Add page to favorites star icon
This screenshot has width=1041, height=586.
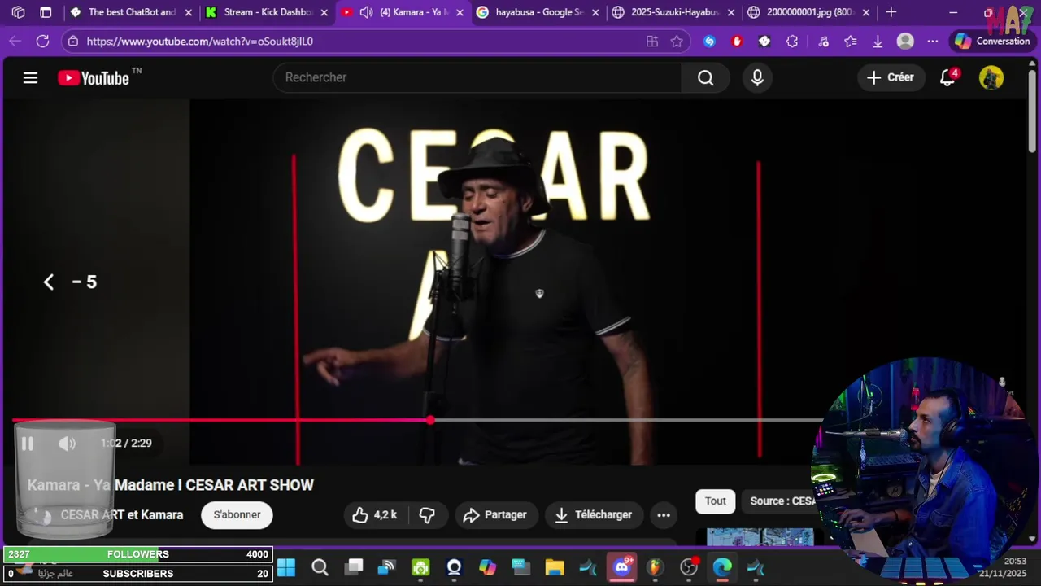pyautogui.click(x=676, y=41)
